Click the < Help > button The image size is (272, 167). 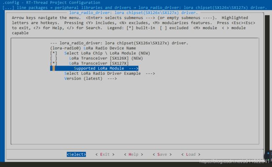point(133,154)
